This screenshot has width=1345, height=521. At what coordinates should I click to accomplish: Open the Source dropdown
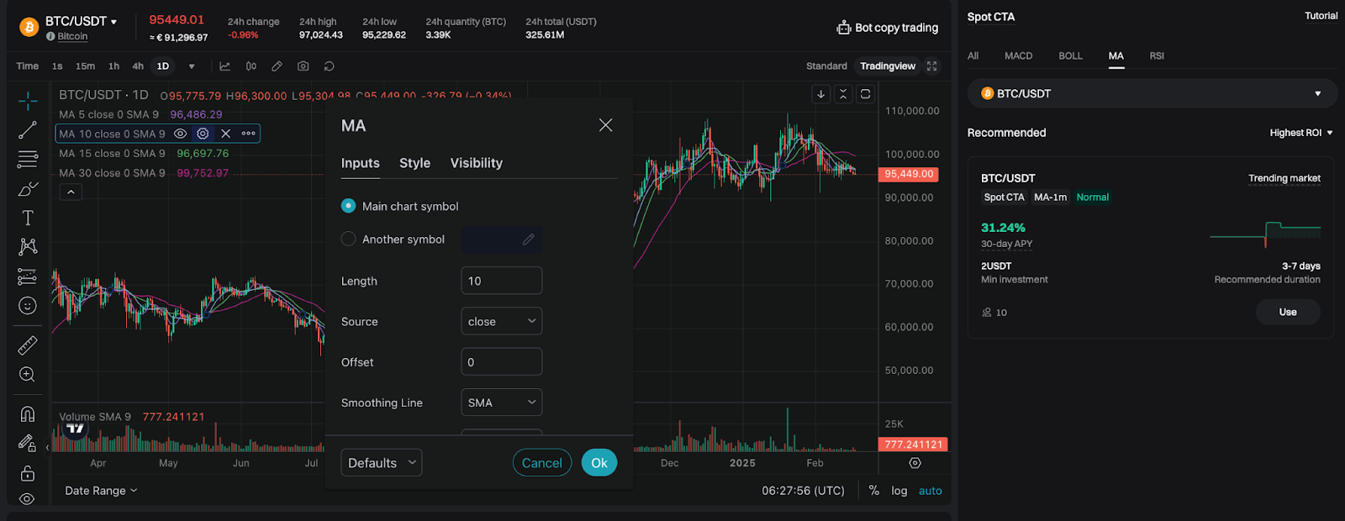click(502, 321)
